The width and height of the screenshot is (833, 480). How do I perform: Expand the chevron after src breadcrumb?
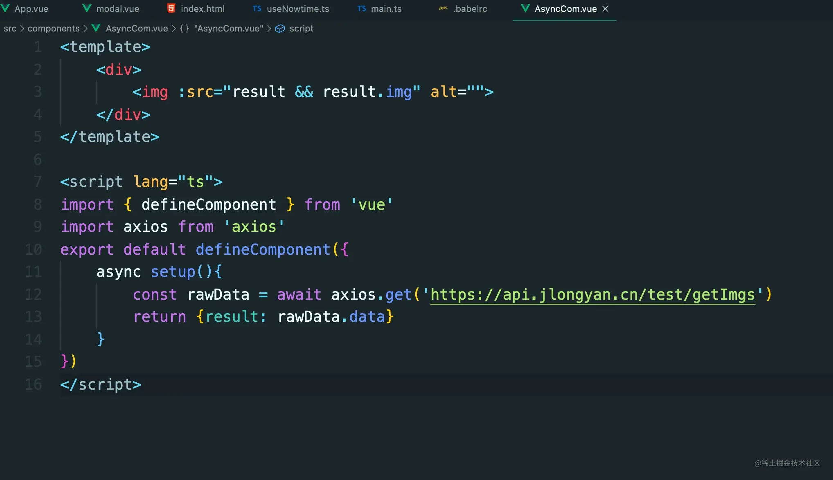click(22, 28)
